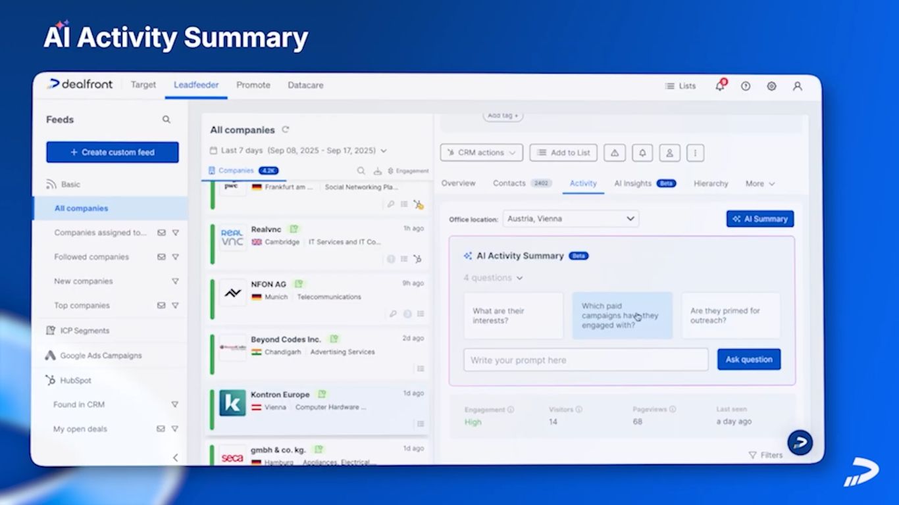Click Create custom feed button
This screenshot has width=899, height=505.
[x=113, y=152]
